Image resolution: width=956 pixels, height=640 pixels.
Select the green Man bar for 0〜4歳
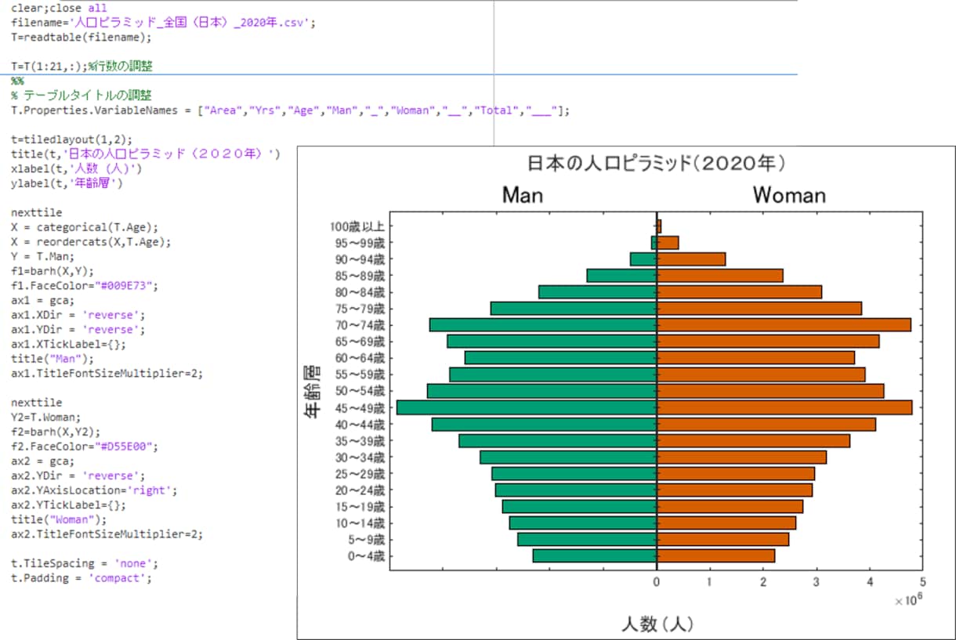pos(595,555)
